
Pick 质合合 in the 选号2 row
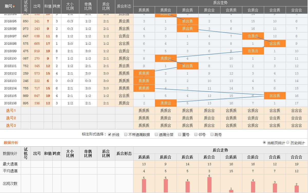coord(209,118)
